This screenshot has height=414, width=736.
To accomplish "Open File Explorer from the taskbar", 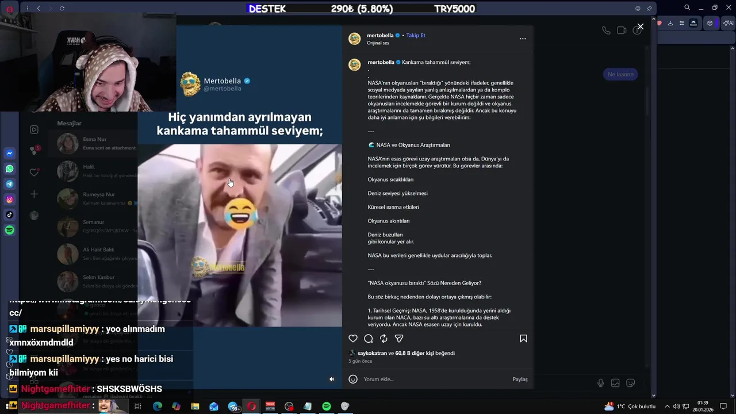I will tap(195, 406).
